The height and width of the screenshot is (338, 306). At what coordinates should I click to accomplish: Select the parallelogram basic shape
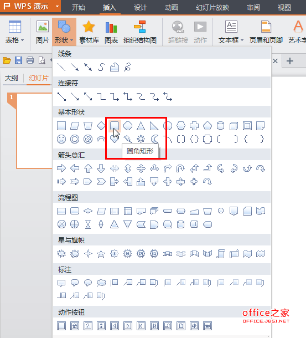click(75, 126)
